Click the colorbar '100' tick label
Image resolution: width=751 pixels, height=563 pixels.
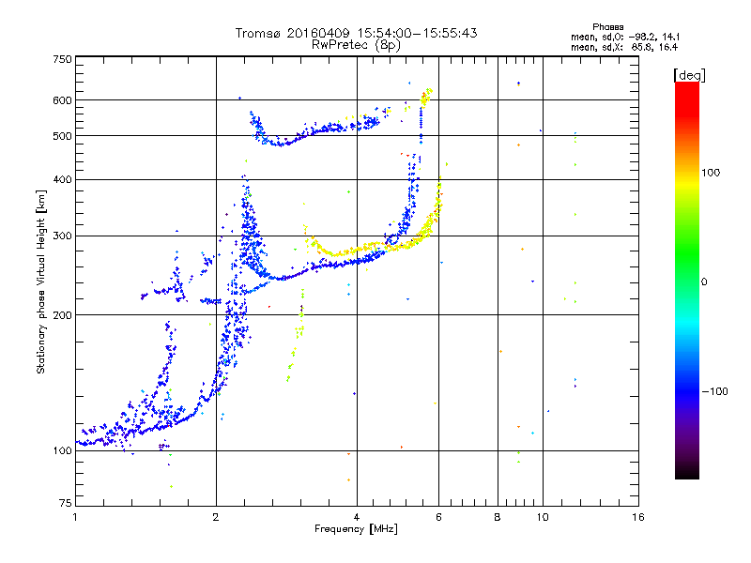pos(711,173)
